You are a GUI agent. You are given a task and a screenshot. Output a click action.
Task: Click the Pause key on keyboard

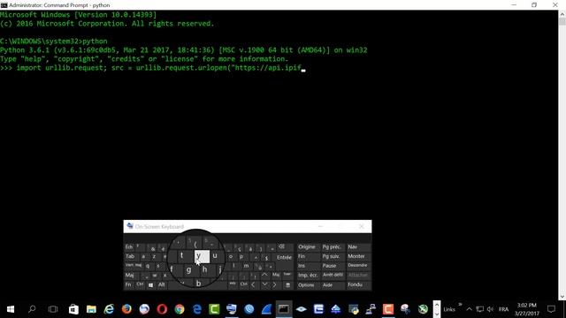333,266
